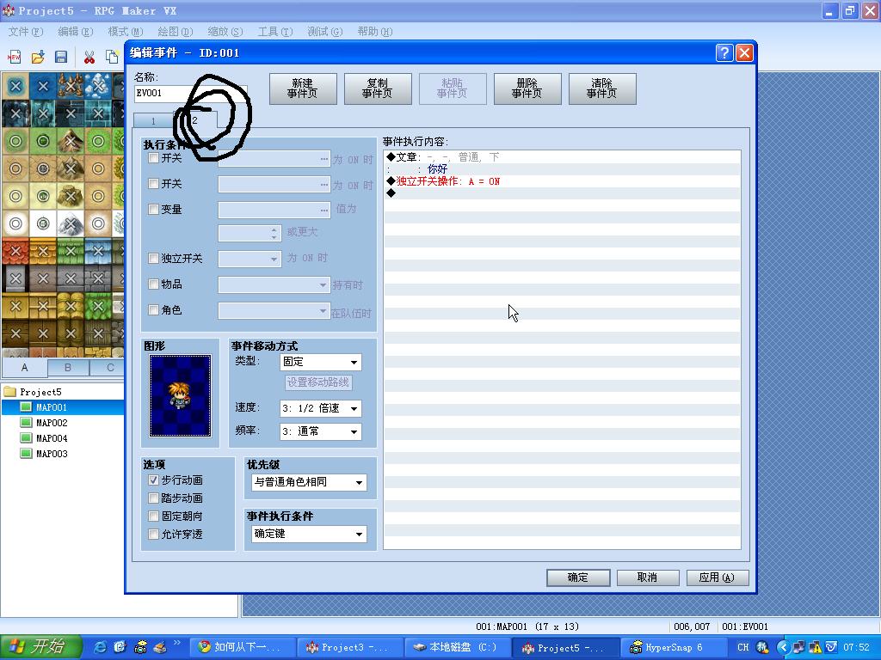The image size is (881, 660).
Task: Select the red roof tile
Action: [x=15, y=251]
